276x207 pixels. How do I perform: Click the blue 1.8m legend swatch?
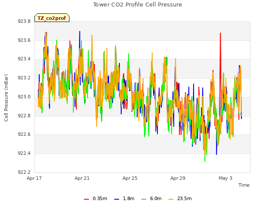pyautogui.click(x=117, y=199)
